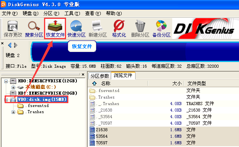Select VD0:disk.img(15MB) in the tree

coord(42,99)
